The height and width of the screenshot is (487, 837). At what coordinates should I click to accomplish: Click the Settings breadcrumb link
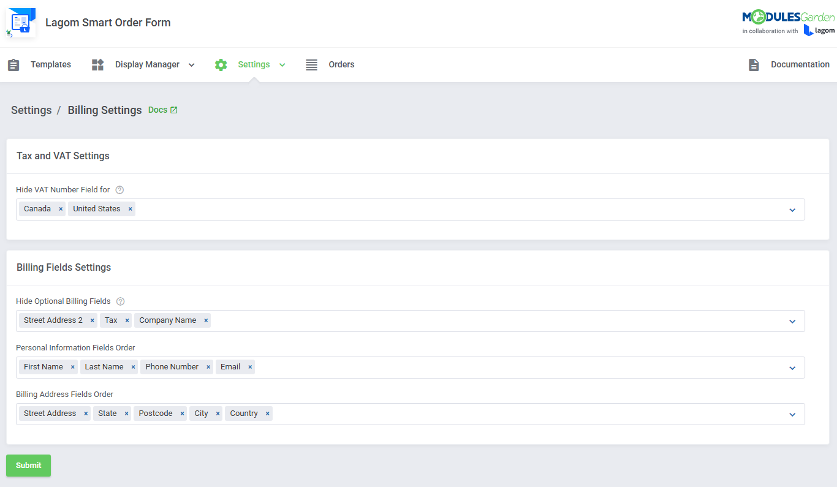point(31,110)
